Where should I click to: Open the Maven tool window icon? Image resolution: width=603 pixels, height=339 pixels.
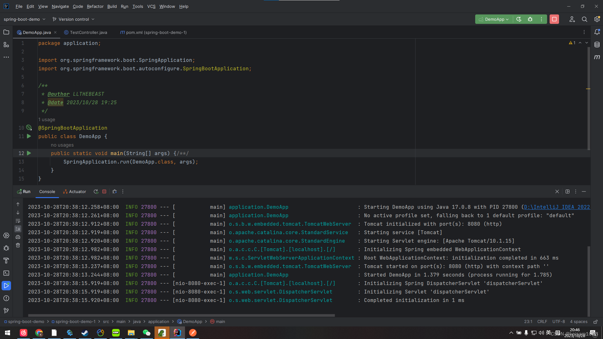(x=597, y=57)
